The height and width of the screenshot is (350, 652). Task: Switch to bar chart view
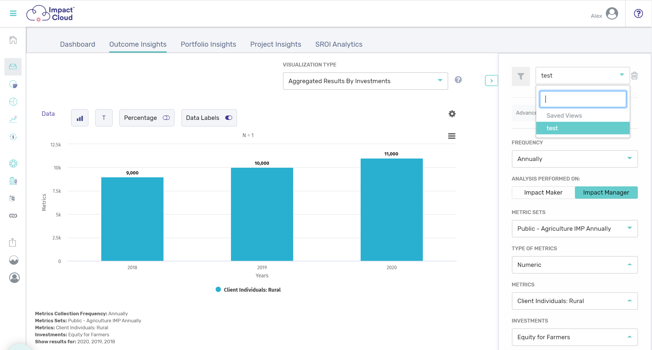click(80, 118)
